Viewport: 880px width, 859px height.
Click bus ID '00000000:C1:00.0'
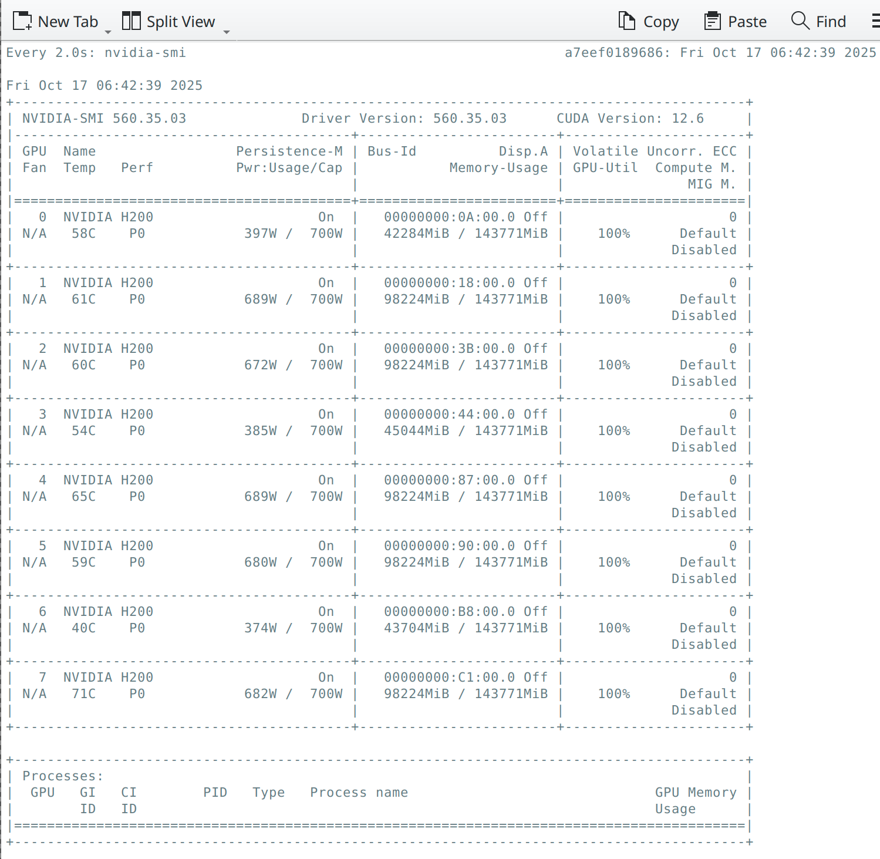(x=450, y=678)
